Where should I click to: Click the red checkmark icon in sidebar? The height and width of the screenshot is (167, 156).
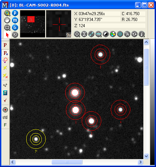tap(5, 100)
